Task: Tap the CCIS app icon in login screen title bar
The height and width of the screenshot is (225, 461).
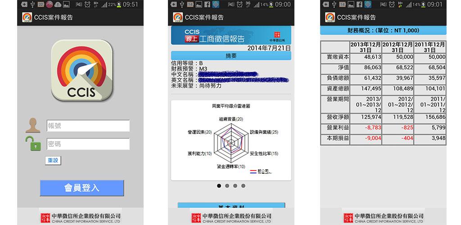Action: click(27, 18)
